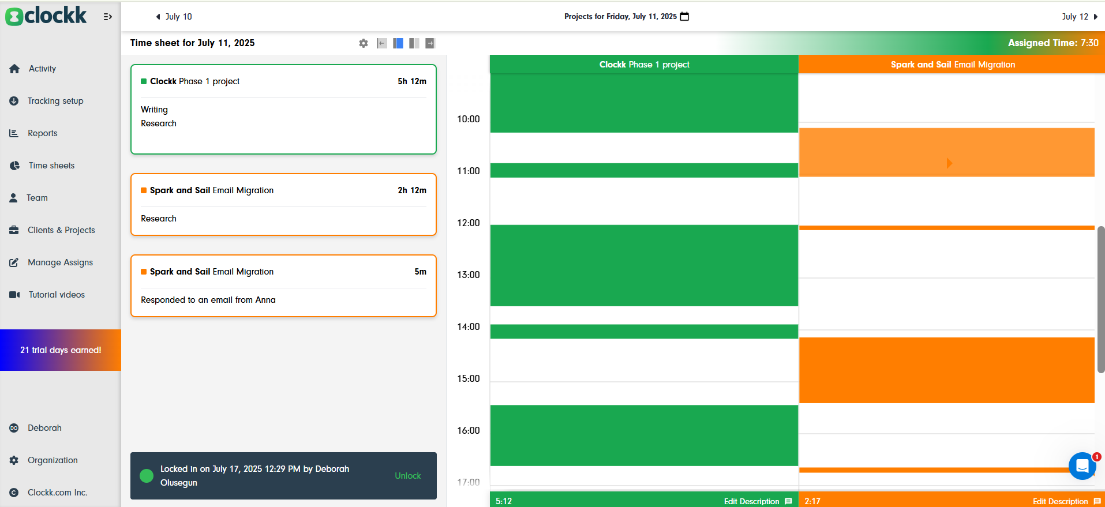Click Writing description text
1105x507 pixels.
pos(154,110)
